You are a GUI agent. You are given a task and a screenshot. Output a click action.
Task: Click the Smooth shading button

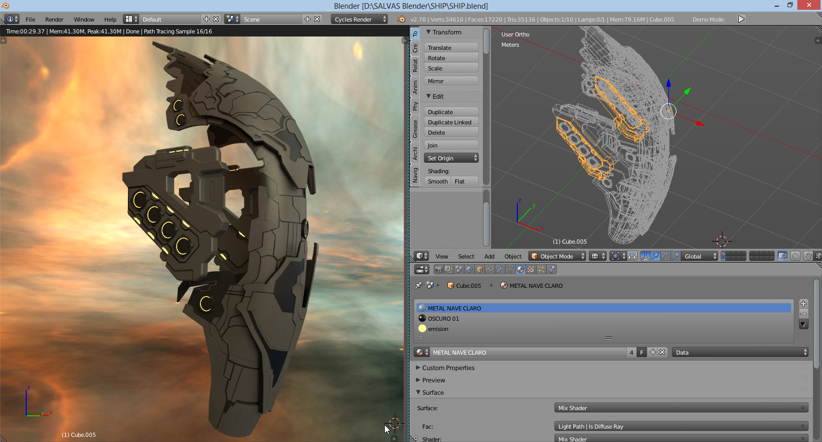[x=437, y=181]
